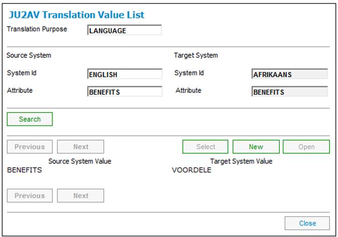Click the Source System Value column header
Viewport: 338px width, 237px height.
click(x=80, y=161)
